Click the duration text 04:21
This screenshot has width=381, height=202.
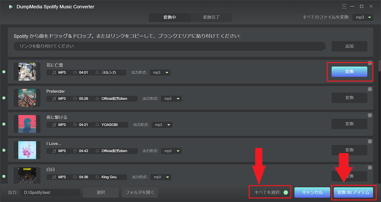pyautogui.click(x=84, y=125)
